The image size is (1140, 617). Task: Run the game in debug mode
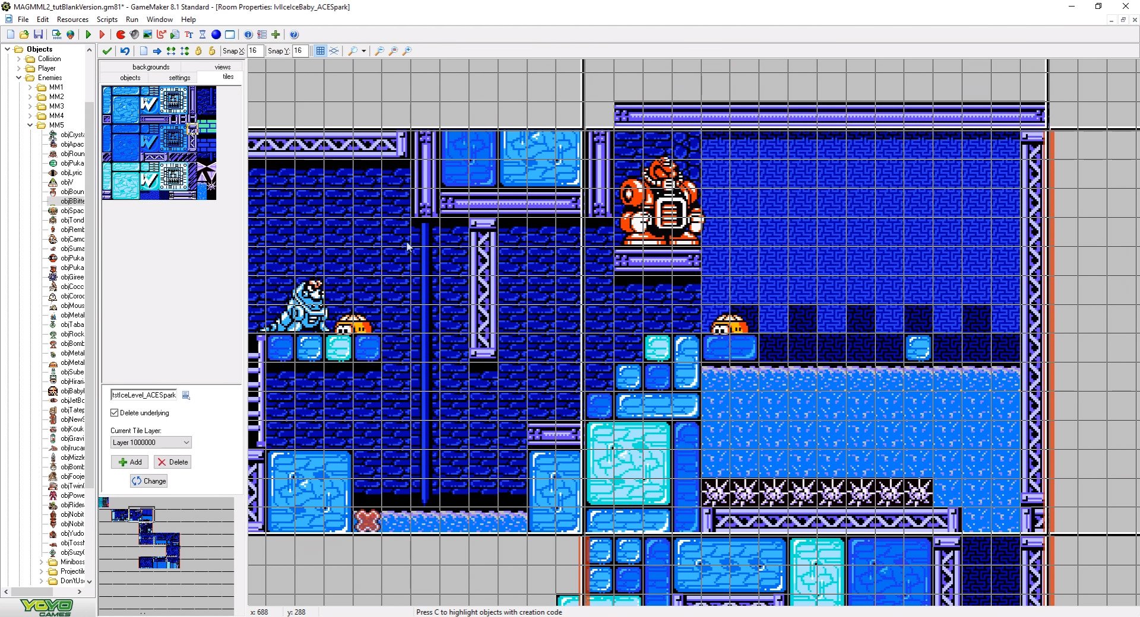(102, 34)
